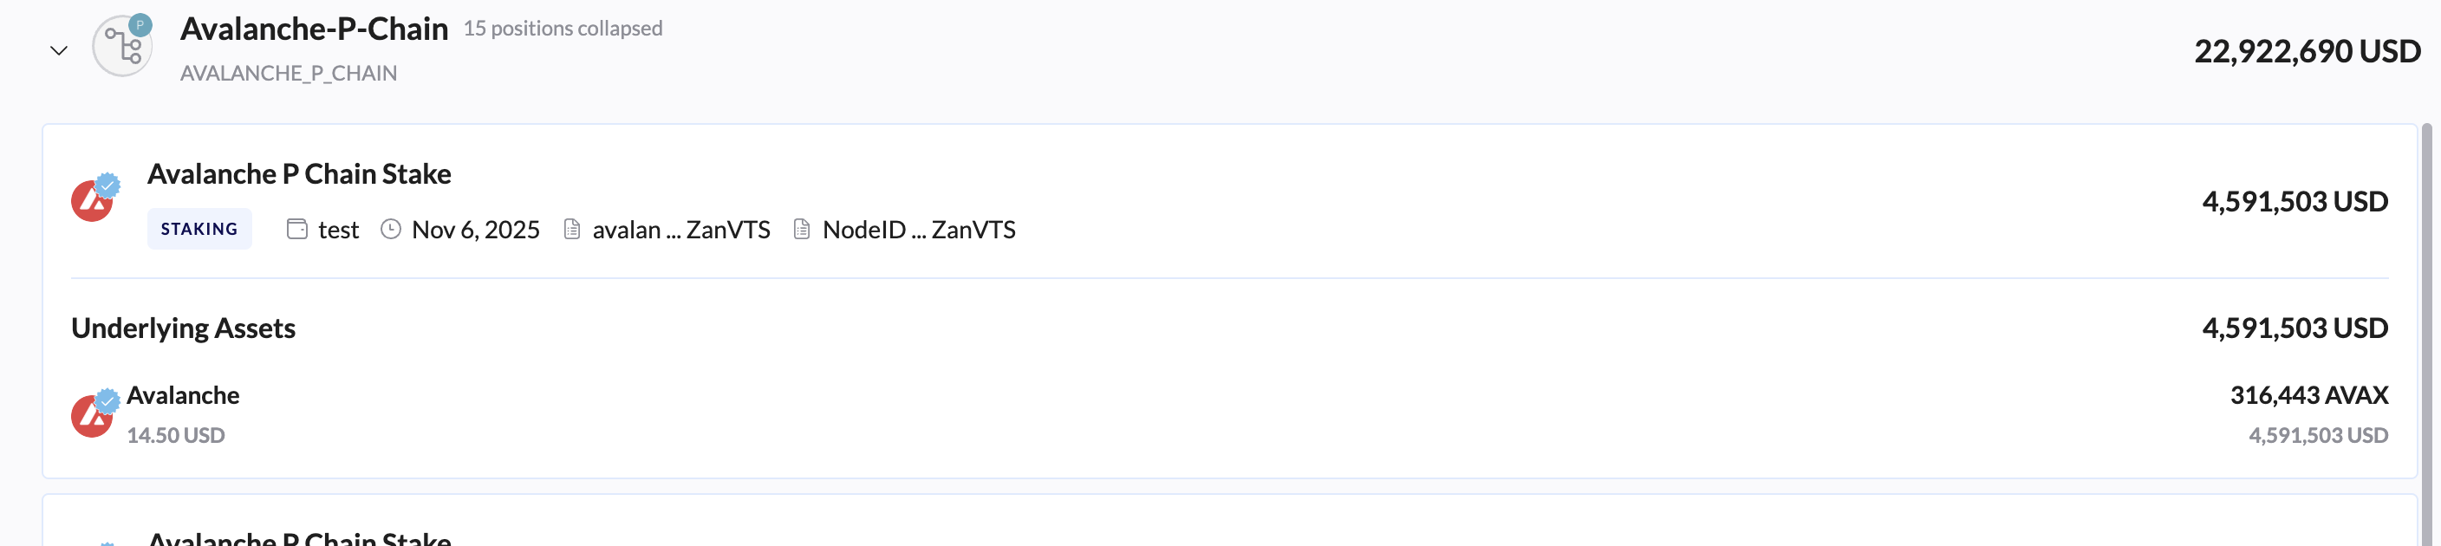Collapse the Avalanche-P-Chain section chevron
This screenshot has height=546, width=2441.
[59, 50]
